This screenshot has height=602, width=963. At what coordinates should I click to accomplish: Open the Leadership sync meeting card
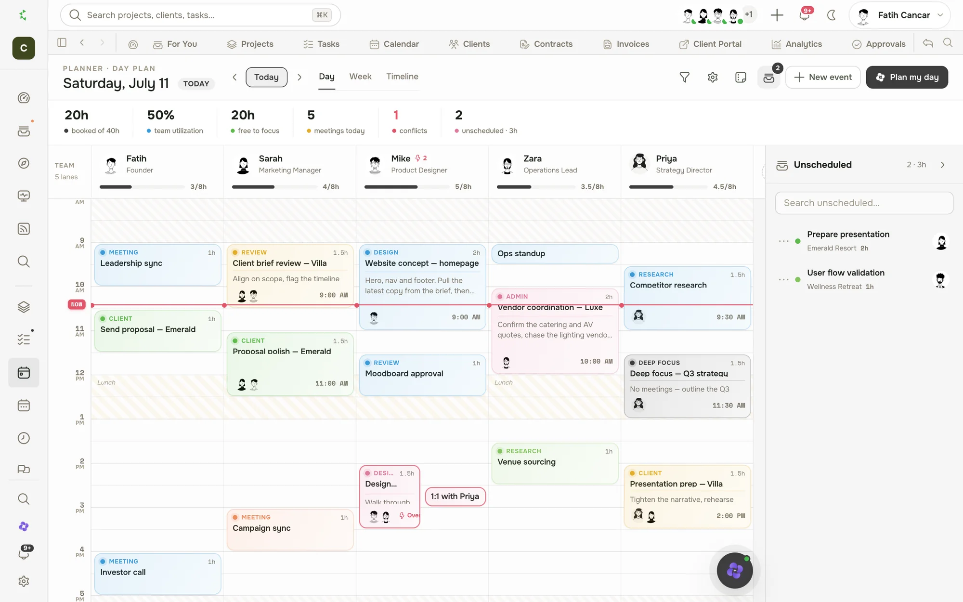coord(157,265)
